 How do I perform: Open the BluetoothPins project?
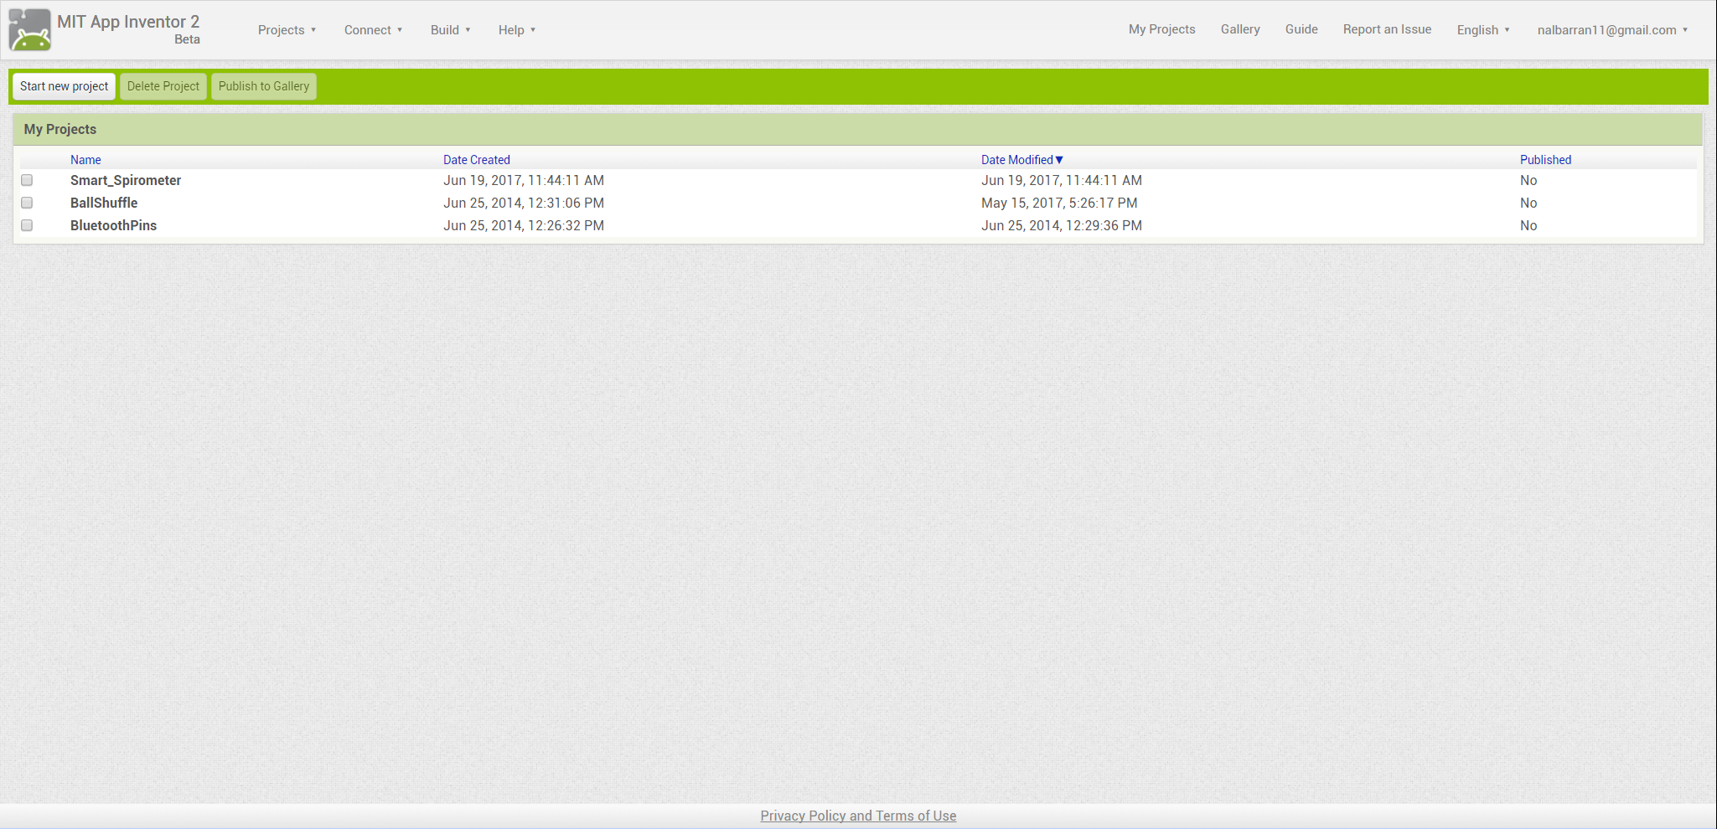coord(113,225)
